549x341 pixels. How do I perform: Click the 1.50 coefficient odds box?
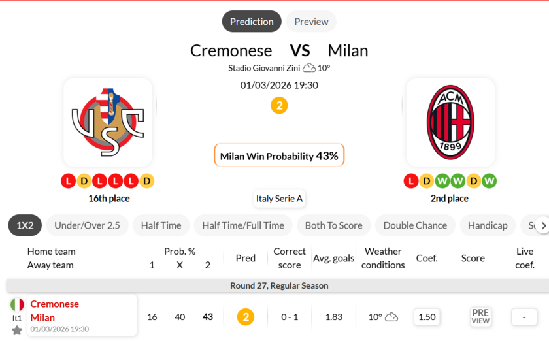[x=427, y=317]
